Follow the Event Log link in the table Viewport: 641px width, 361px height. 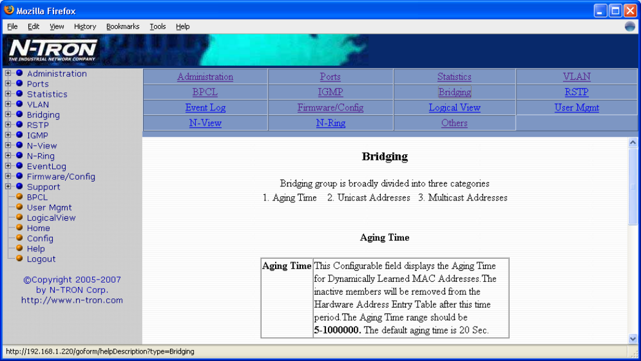205,107
